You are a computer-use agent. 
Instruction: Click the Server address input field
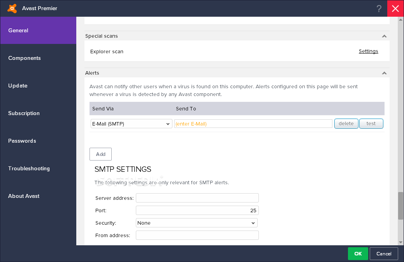pos(197,198)
